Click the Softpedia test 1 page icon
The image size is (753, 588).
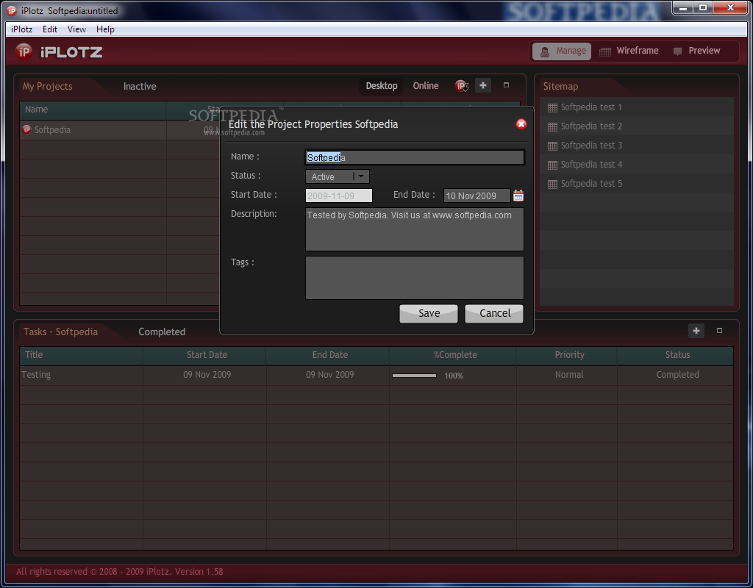(552, 107)
